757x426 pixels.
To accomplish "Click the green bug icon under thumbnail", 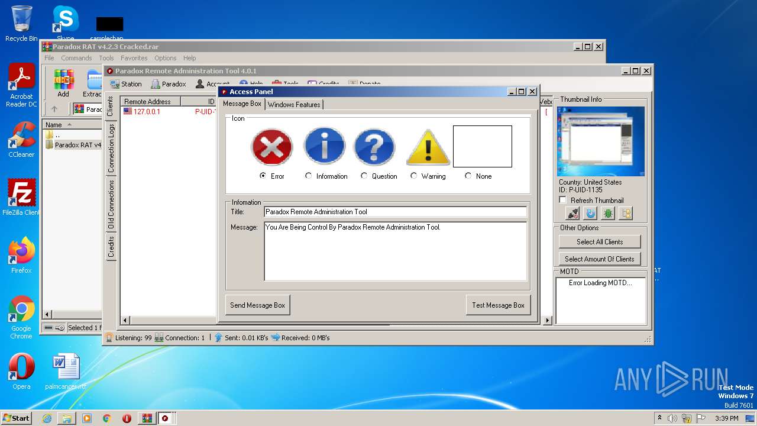I will (x=608, y=214).
